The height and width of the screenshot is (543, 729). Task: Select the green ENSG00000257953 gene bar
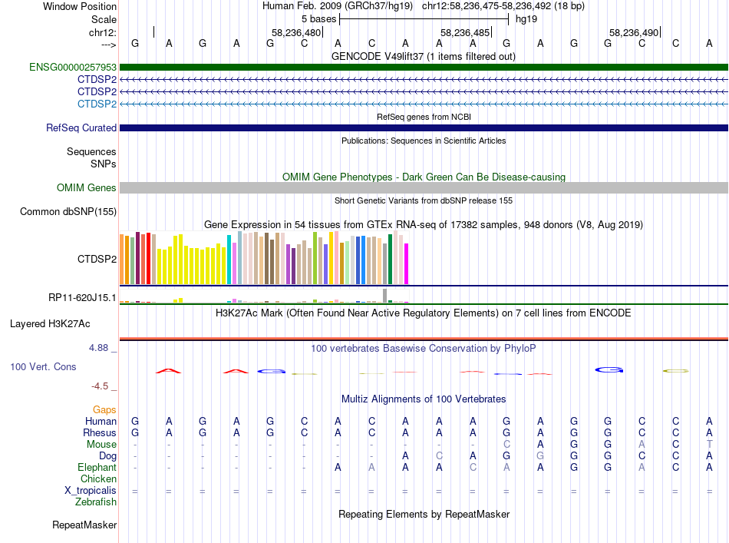pyautogui.click(x=424, y=67)
